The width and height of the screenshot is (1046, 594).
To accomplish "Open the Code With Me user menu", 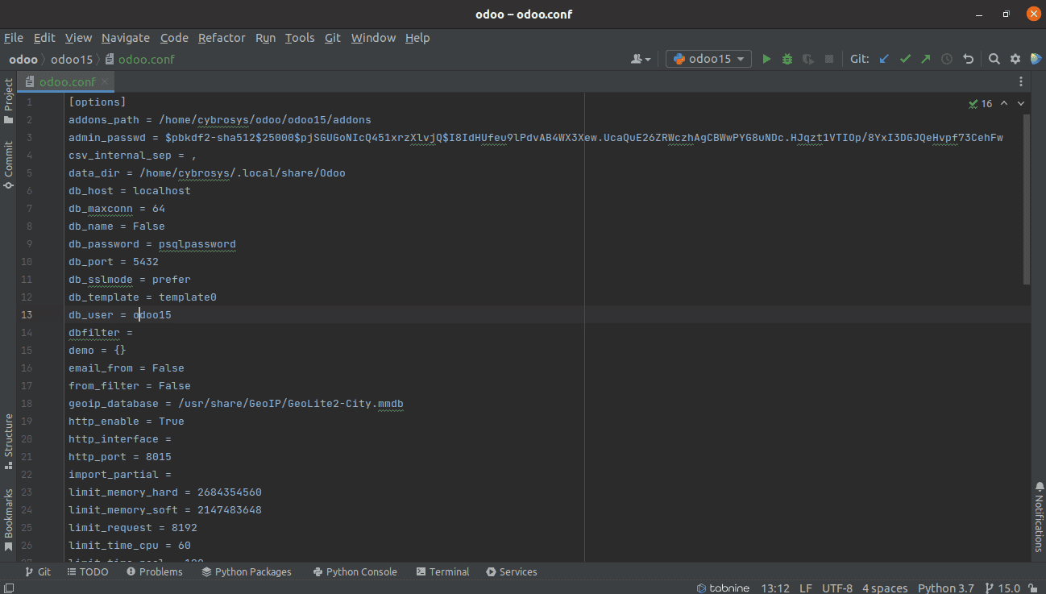I will [641, 59].
